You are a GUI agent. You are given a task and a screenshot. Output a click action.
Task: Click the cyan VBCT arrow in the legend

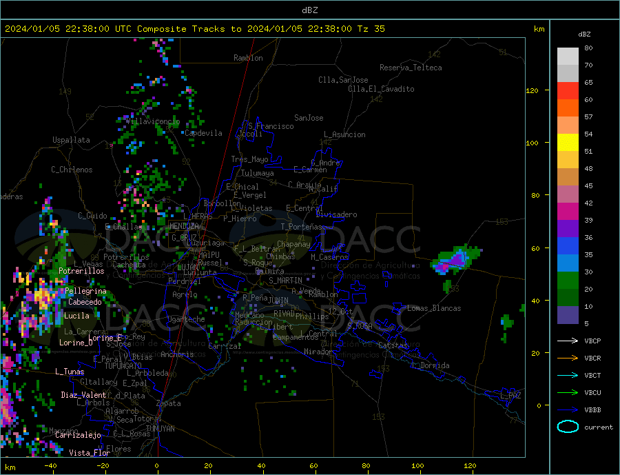click(x=568, y=375)
